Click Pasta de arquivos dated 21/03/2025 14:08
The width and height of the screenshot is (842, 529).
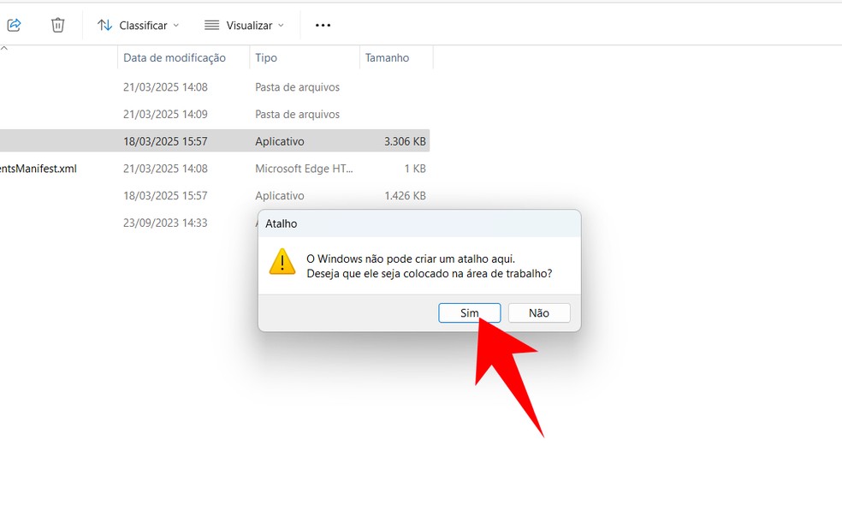297,87
